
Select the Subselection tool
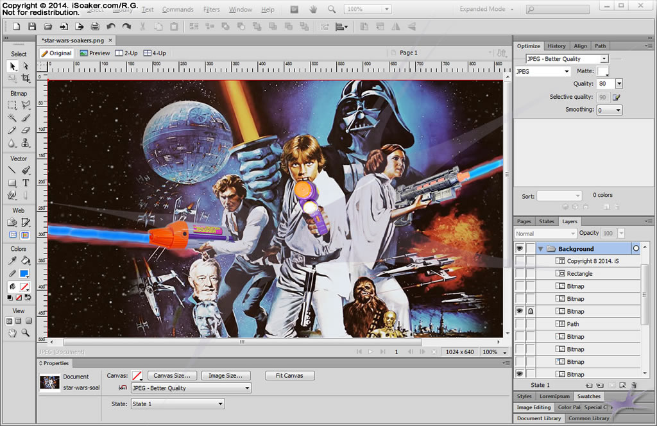coord(26,66)
